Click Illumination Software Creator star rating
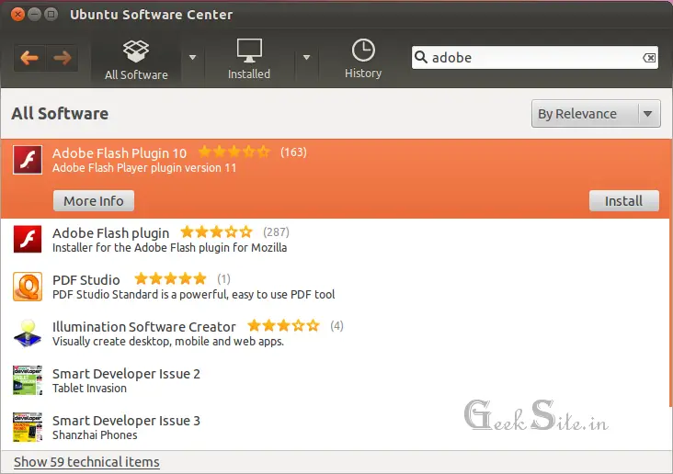 tap(284, 325)
